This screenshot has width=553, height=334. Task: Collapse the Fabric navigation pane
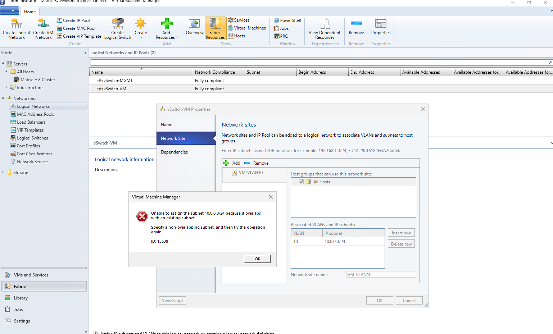pos(86,53)
